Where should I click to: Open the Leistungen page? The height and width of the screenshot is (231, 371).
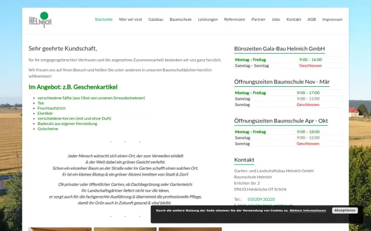coord(208,19)
